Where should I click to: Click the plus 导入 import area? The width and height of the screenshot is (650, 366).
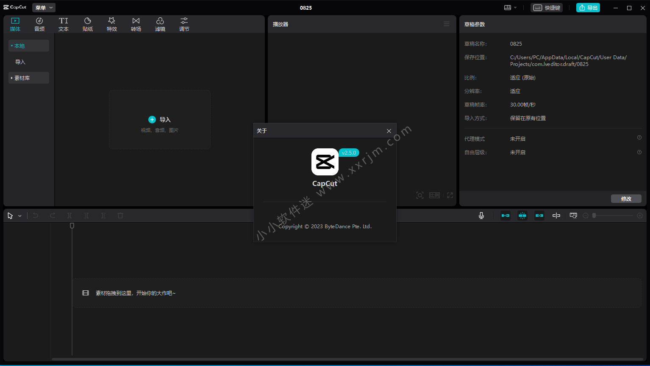tap(160, 120)
